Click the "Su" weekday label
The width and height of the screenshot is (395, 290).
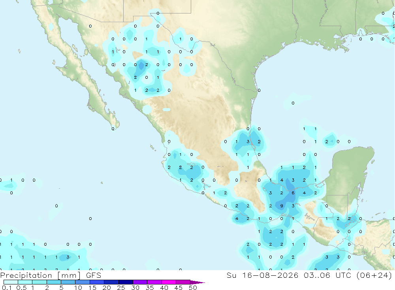231,275
